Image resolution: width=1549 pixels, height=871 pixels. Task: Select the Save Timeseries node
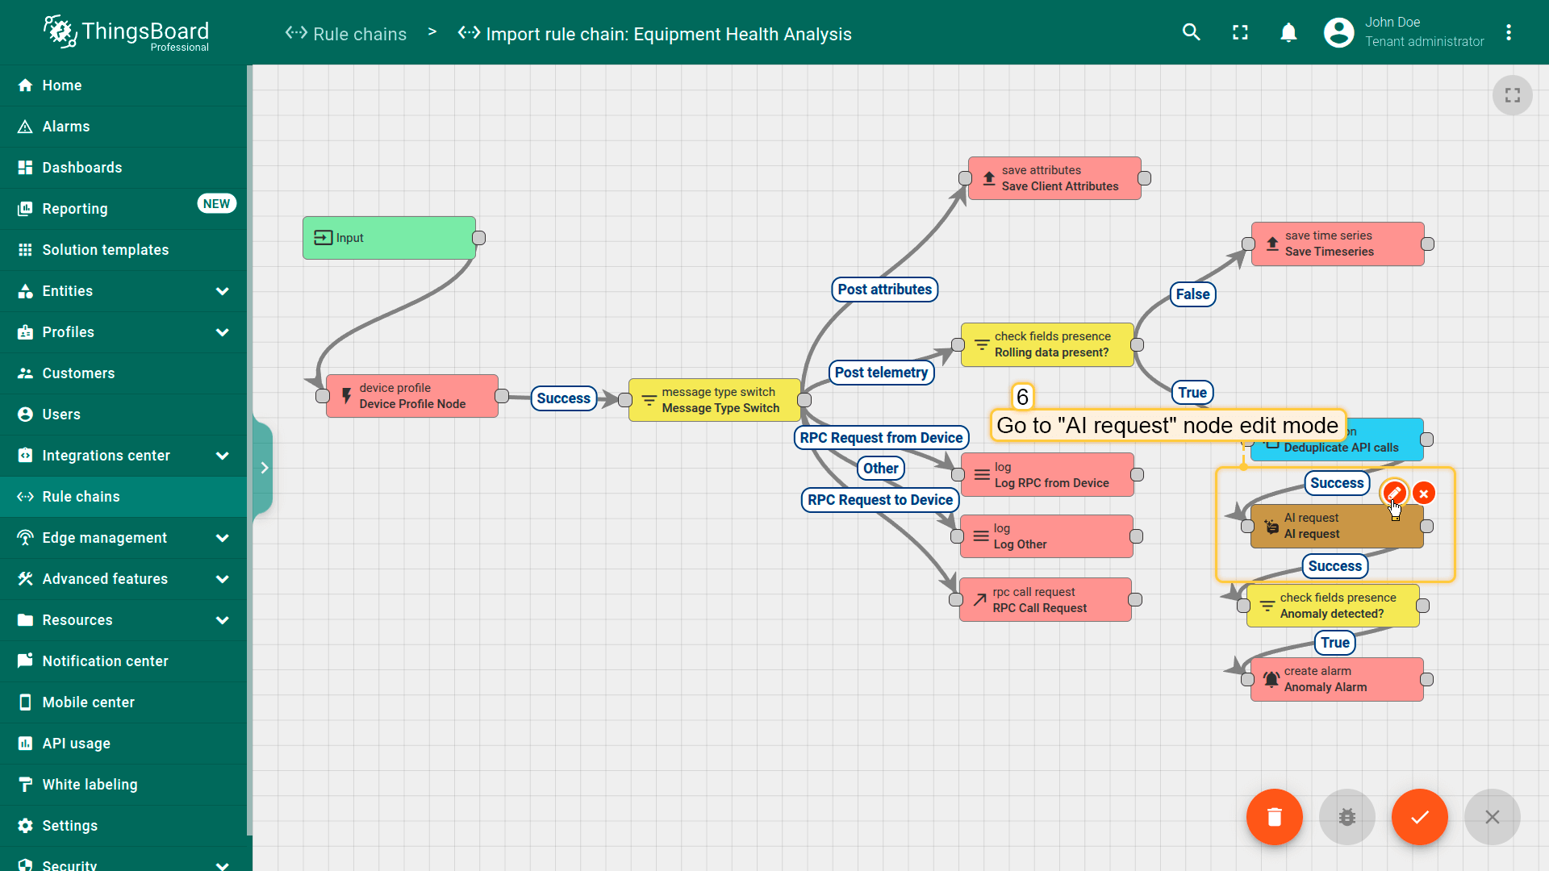tap(1338, 244)
